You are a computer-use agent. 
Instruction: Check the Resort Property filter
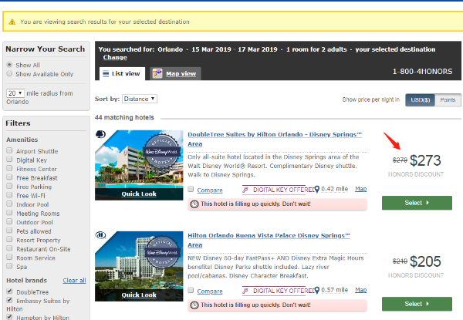coord(9,239)
